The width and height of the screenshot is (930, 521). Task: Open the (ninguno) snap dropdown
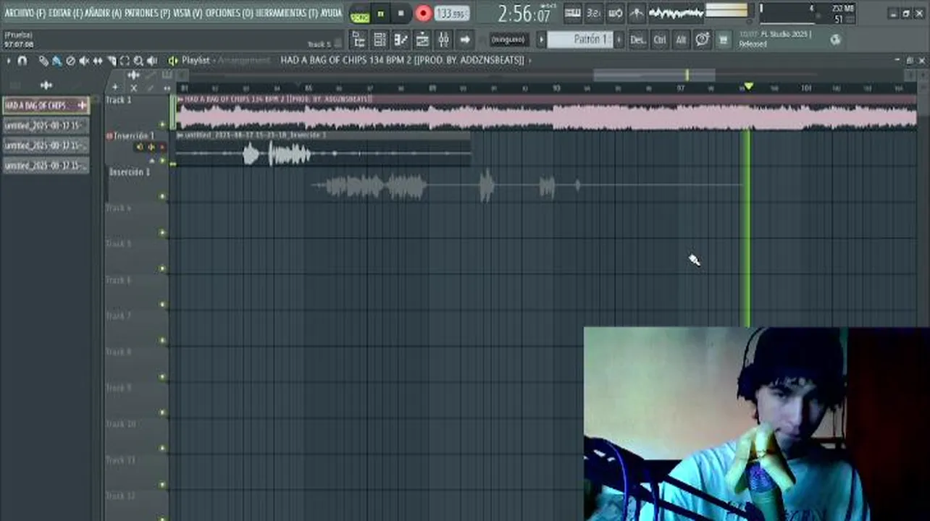point(508,40)
